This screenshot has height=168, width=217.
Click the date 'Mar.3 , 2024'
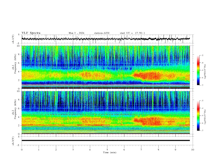pyautogui.click(x=76, y=33)
